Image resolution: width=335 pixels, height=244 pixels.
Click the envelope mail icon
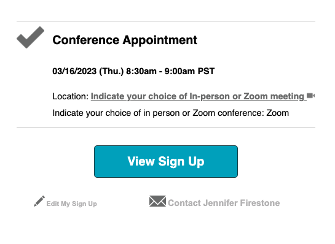[x=157, y=201]
